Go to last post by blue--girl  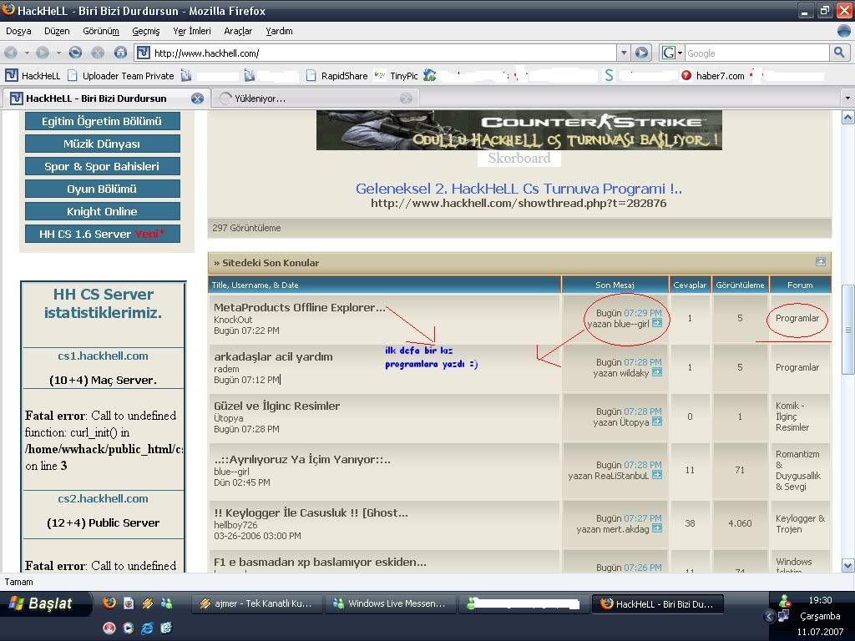(657, 323)
